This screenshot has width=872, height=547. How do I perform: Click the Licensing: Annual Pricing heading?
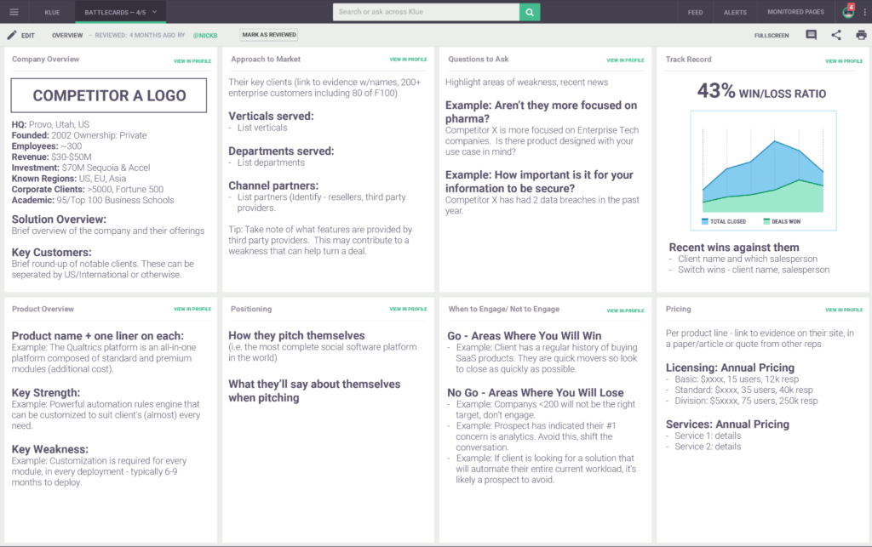tap(730, 368)
